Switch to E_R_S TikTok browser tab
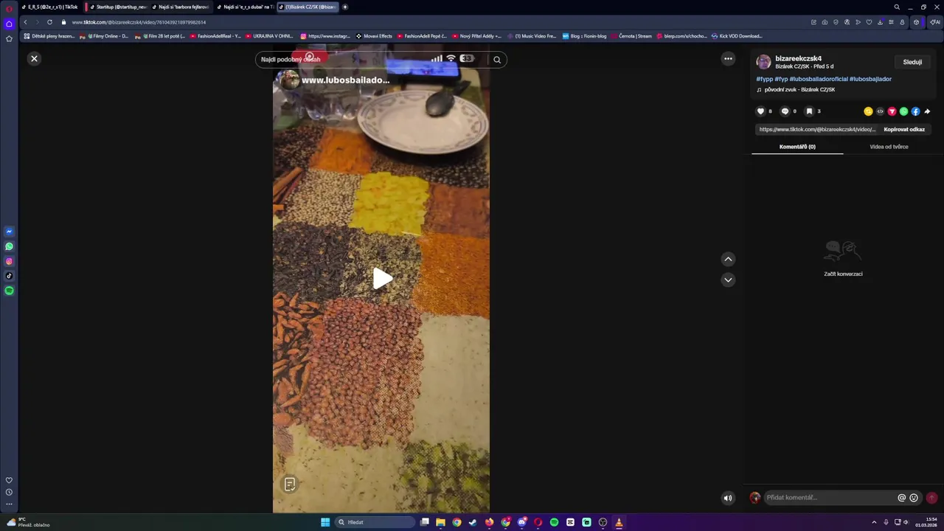 [49, 7]
